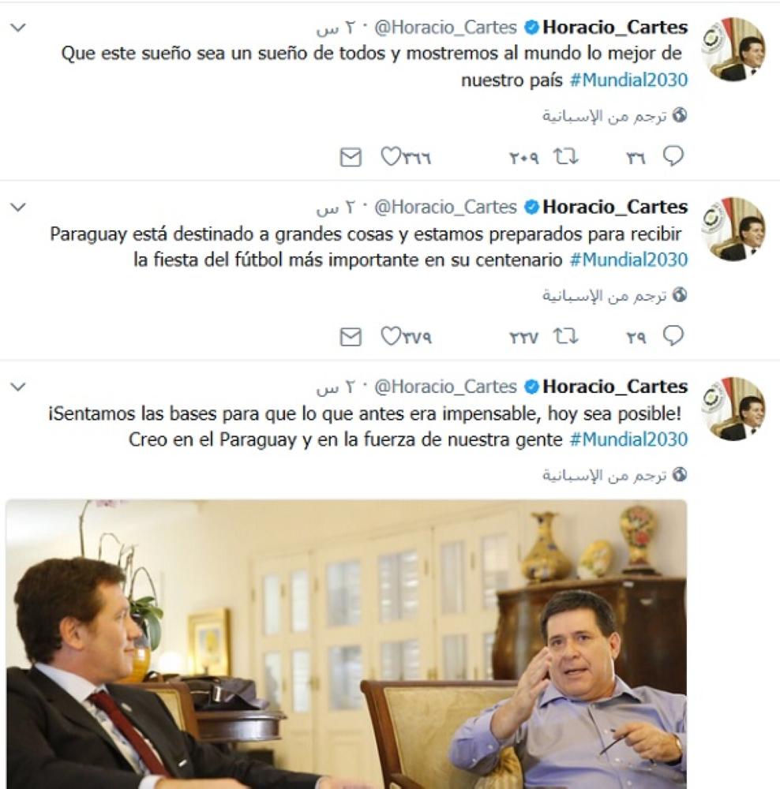The width and height of the screenshot is (780, 789).
Task: Open the photo of two men talking
Action: pyautogui.click(x=346, y=643)
